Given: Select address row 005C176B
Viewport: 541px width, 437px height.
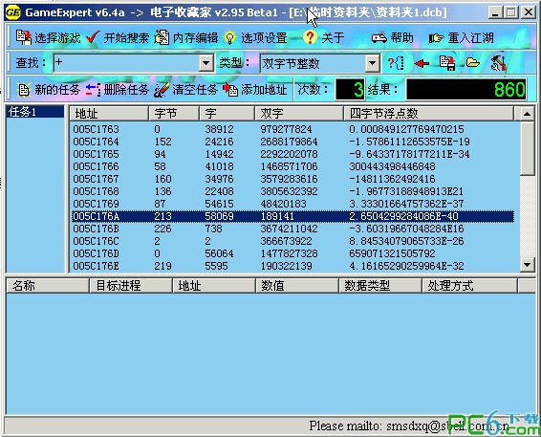Looking at the screenshot, I should click(x=292, y=229).
